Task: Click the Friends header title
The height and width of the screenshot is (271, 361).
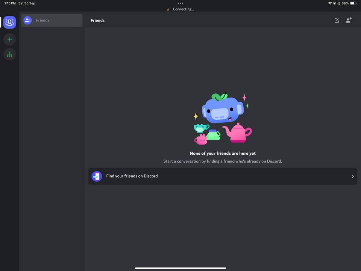Action: (97, 20)
